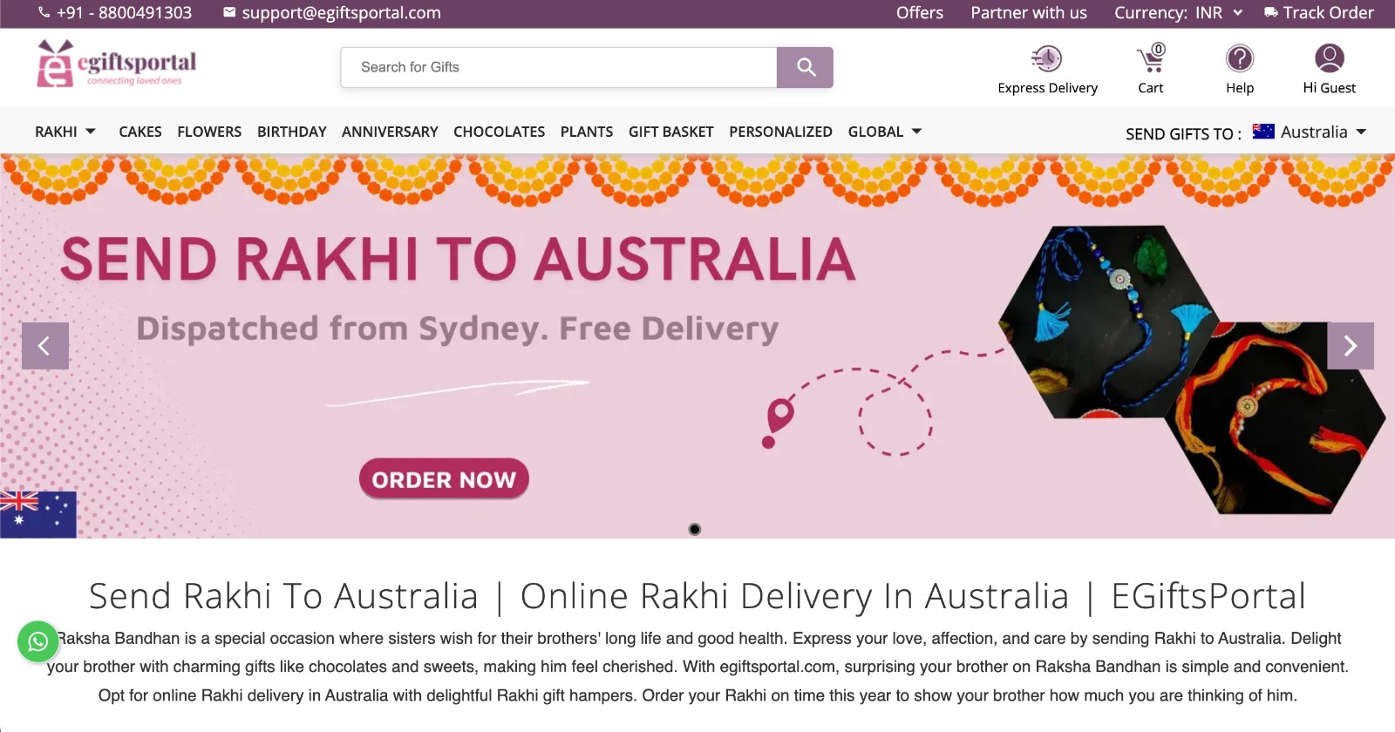Viewport: 1395px width, 732px height.
Task: Open the shopping Cart icon
Action: (x=1151, y=58)
